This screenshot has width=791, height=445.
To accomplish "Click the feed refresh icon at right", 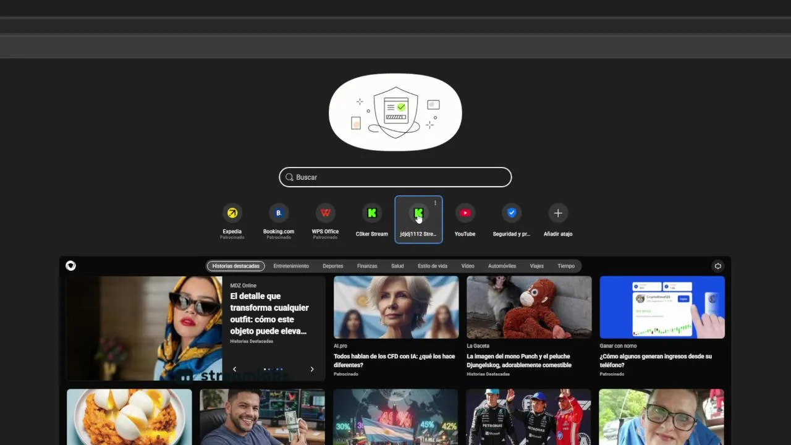I will pyautogui.click(x=718, y=266).
